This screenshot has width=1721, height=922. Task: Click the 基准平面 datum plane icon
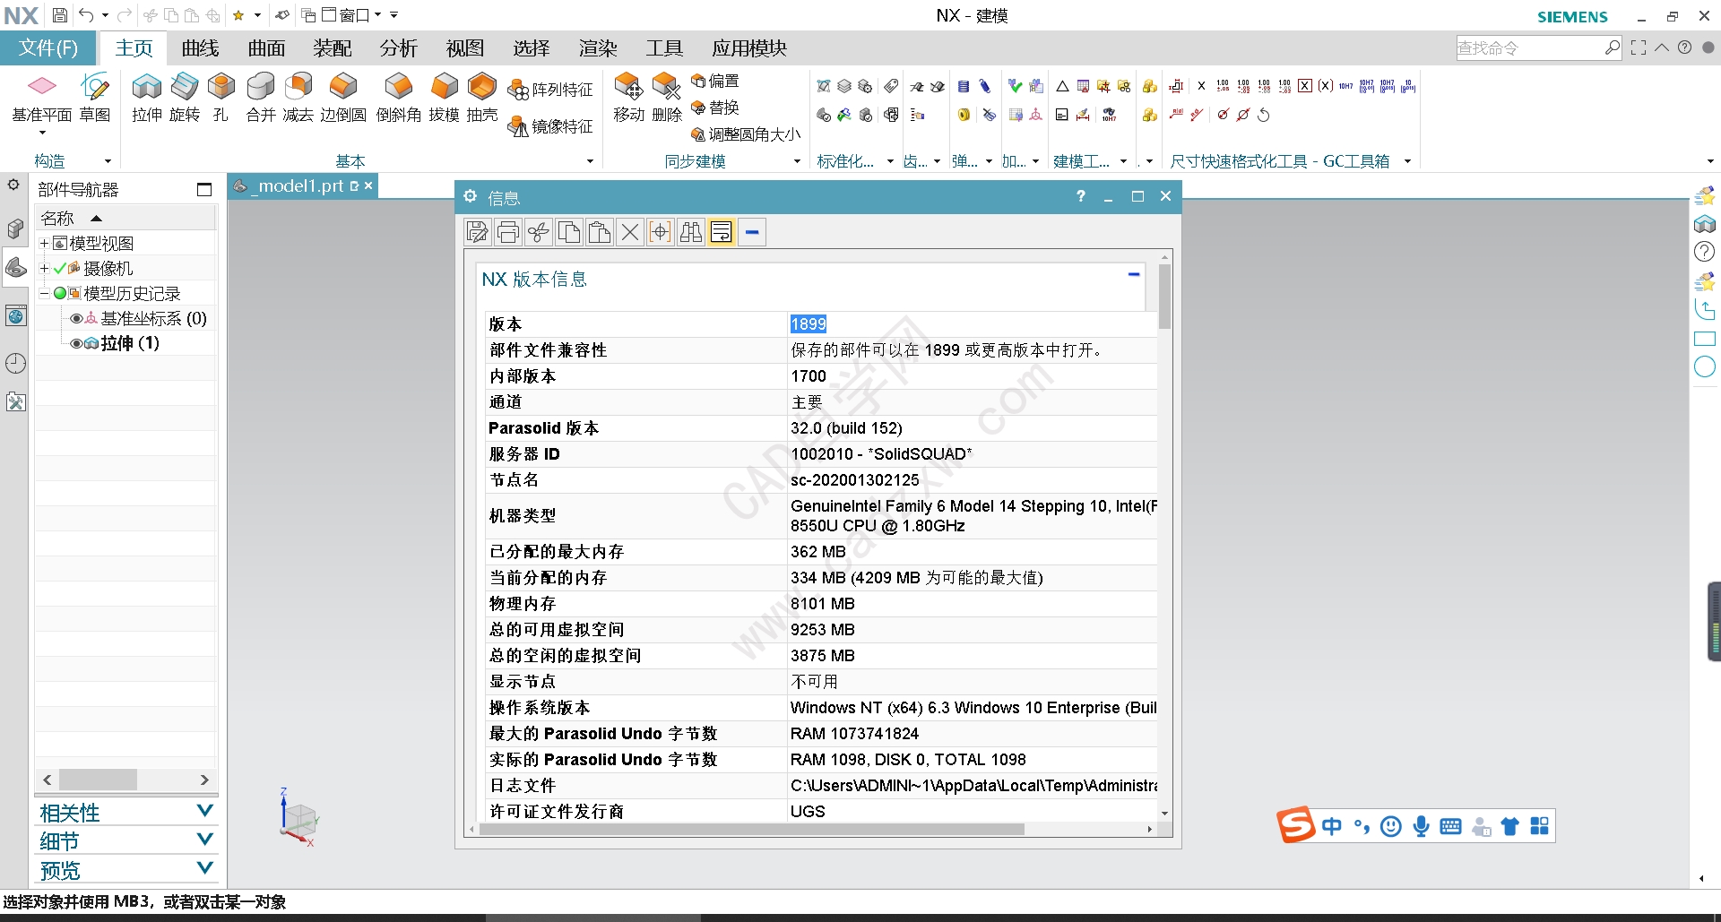[x=42, y=87]
